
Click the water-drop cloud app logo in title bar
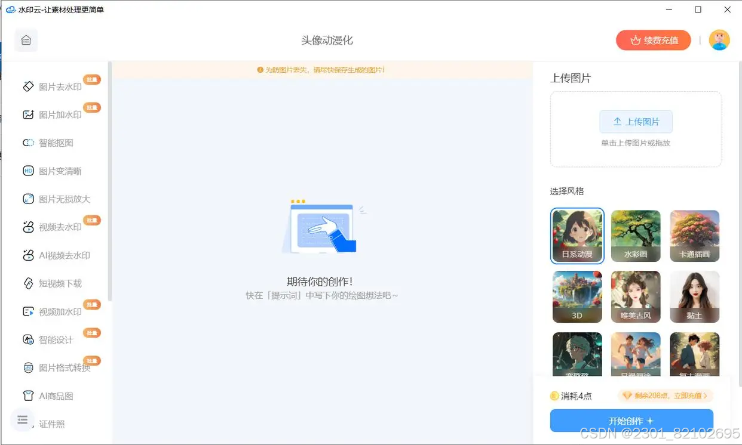pyautogui.click(x=10, y=10)
